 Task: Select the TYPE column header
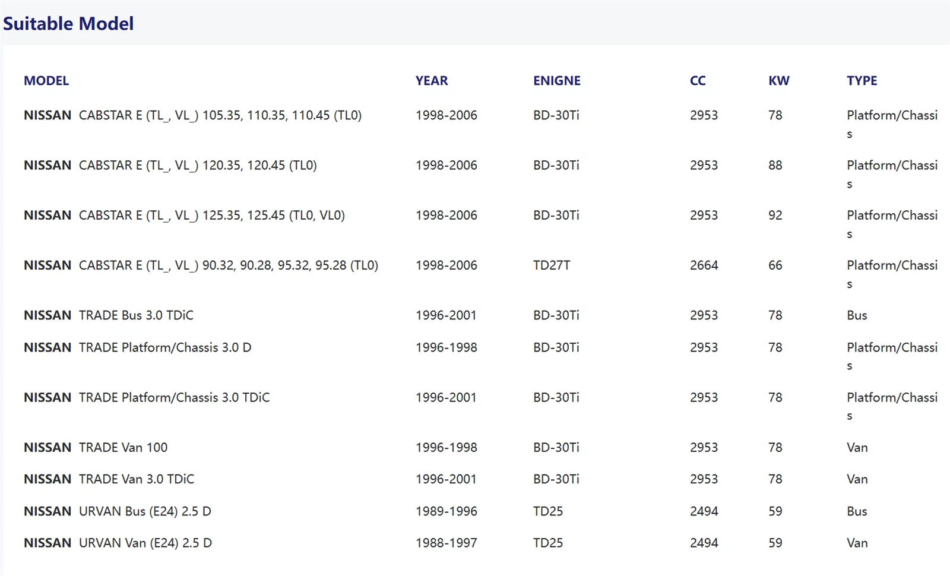862,81
